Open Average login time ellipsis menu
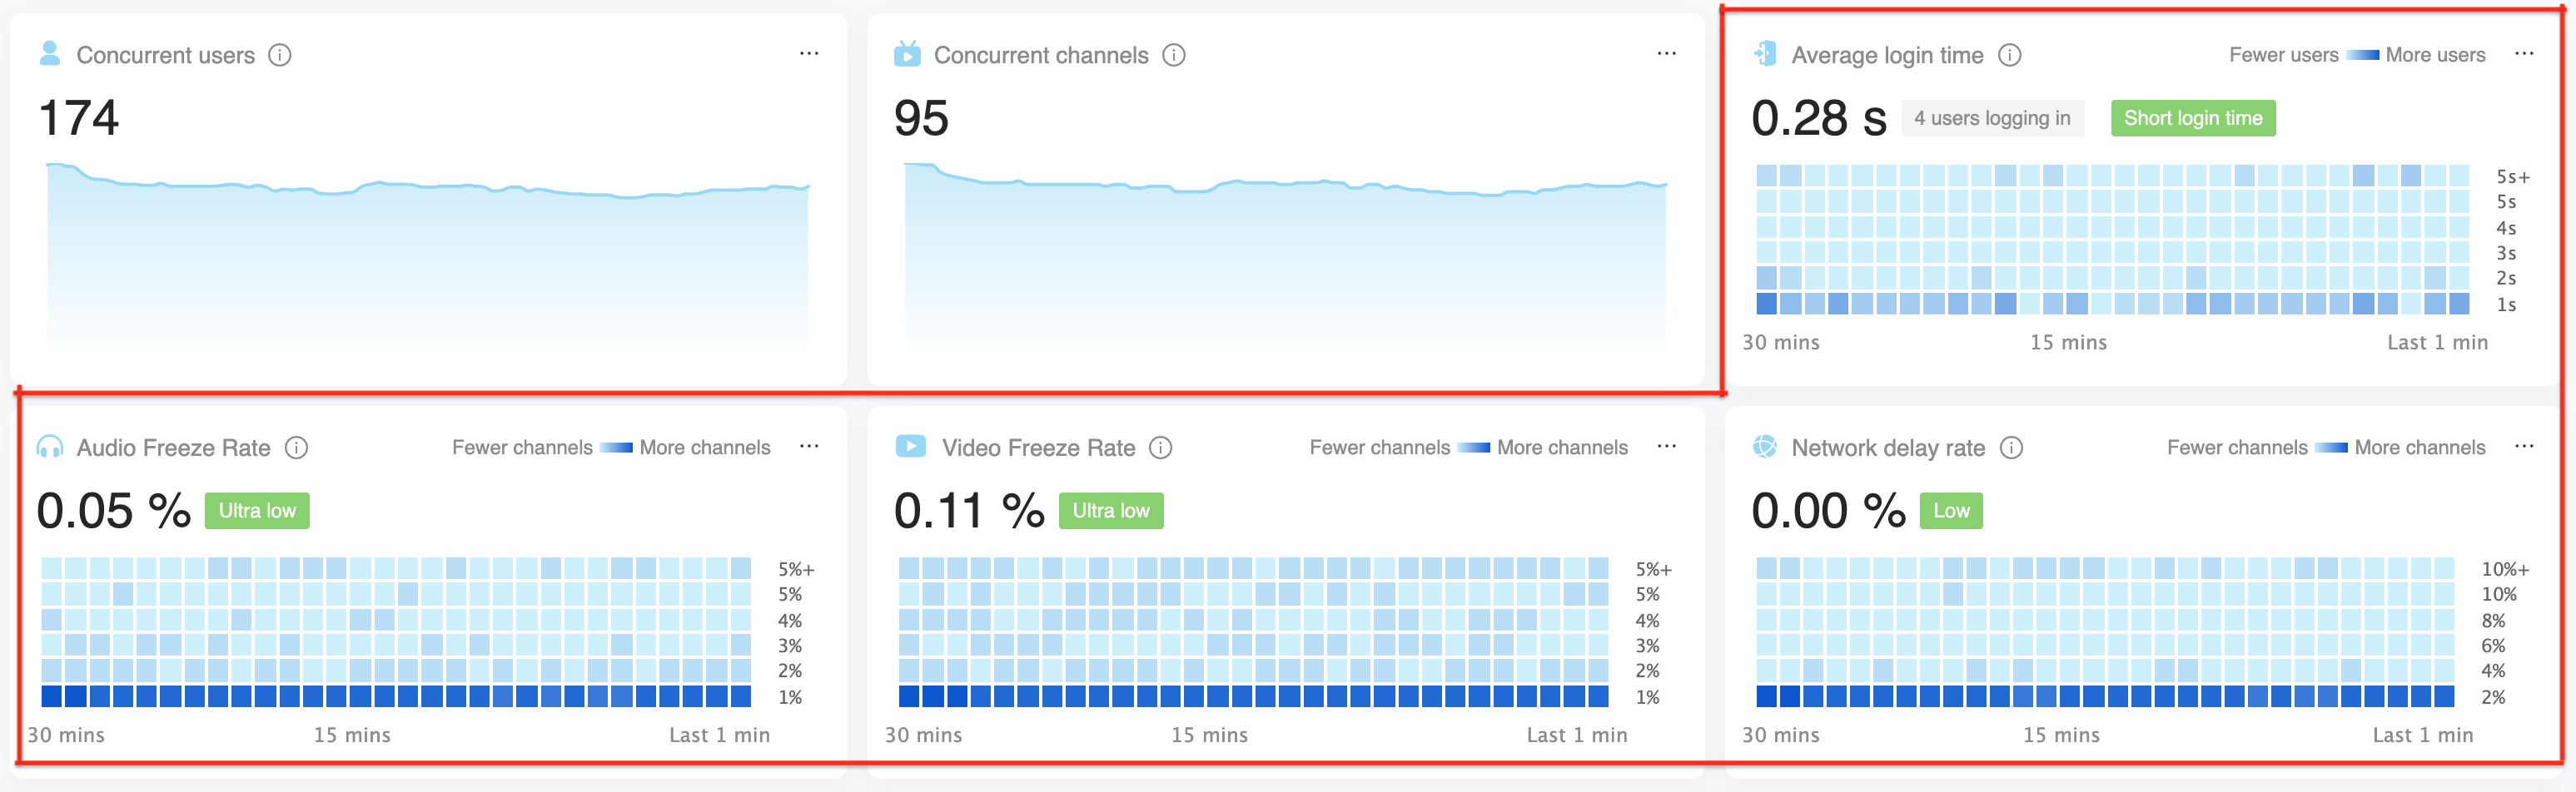 point(2523,53)
